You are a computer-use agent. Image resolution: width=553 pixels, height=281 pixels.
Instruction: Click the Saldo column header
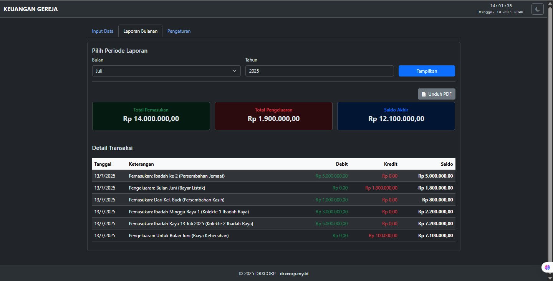[x=447, y=164]
